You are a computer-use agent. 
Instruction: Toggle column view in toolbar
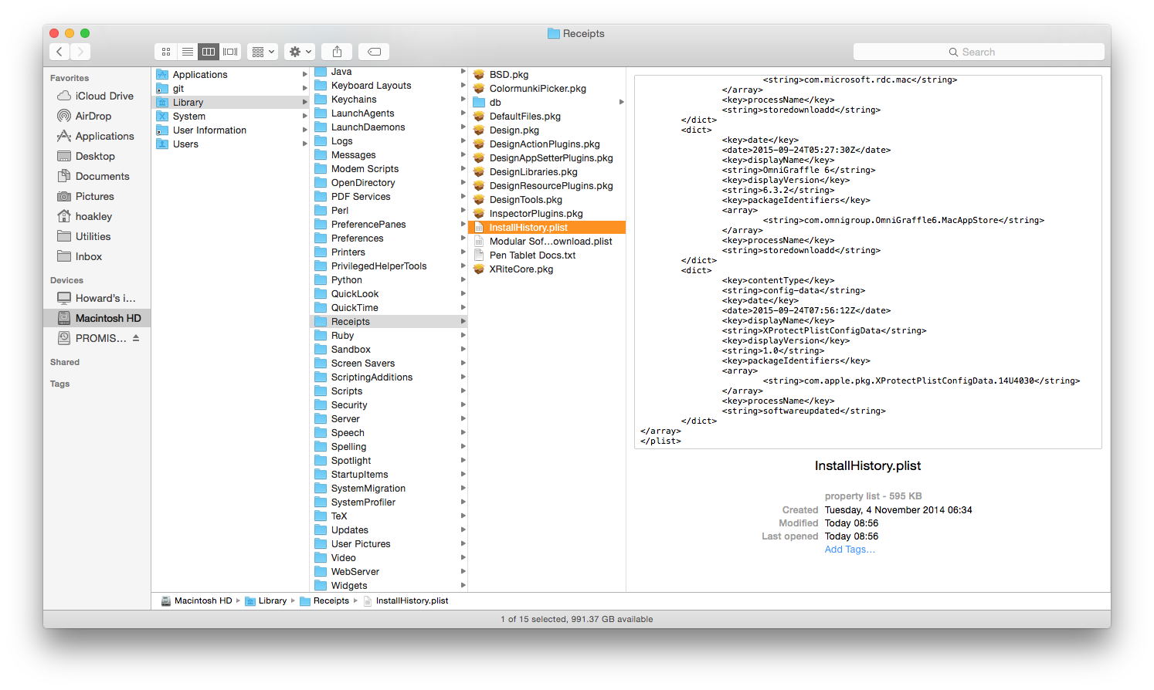(209, 52)
